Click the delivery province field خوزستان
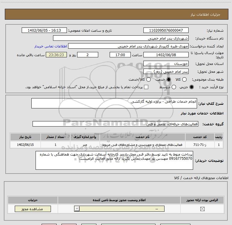The image size is (232, 225). [166, 63]
